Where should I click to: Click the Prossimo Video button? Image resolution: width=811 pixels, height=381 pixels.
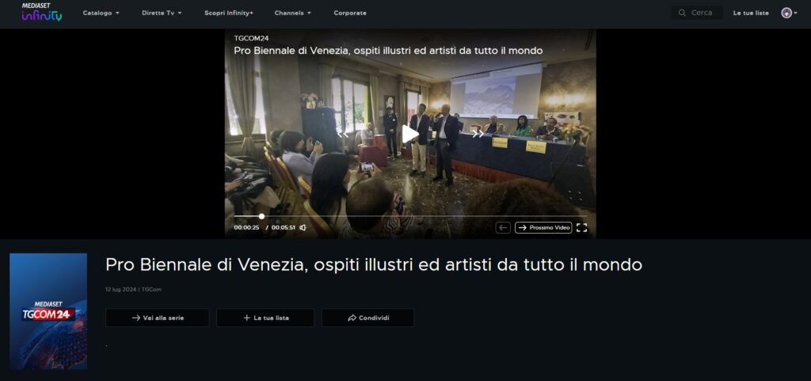(x=543, y=227)
